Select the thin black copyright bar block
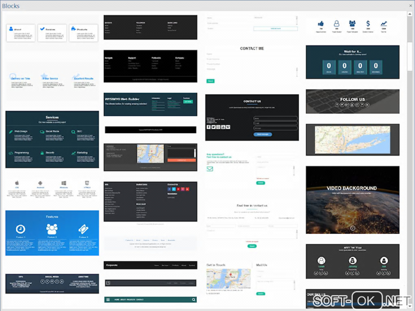 [x=150, y=130]
